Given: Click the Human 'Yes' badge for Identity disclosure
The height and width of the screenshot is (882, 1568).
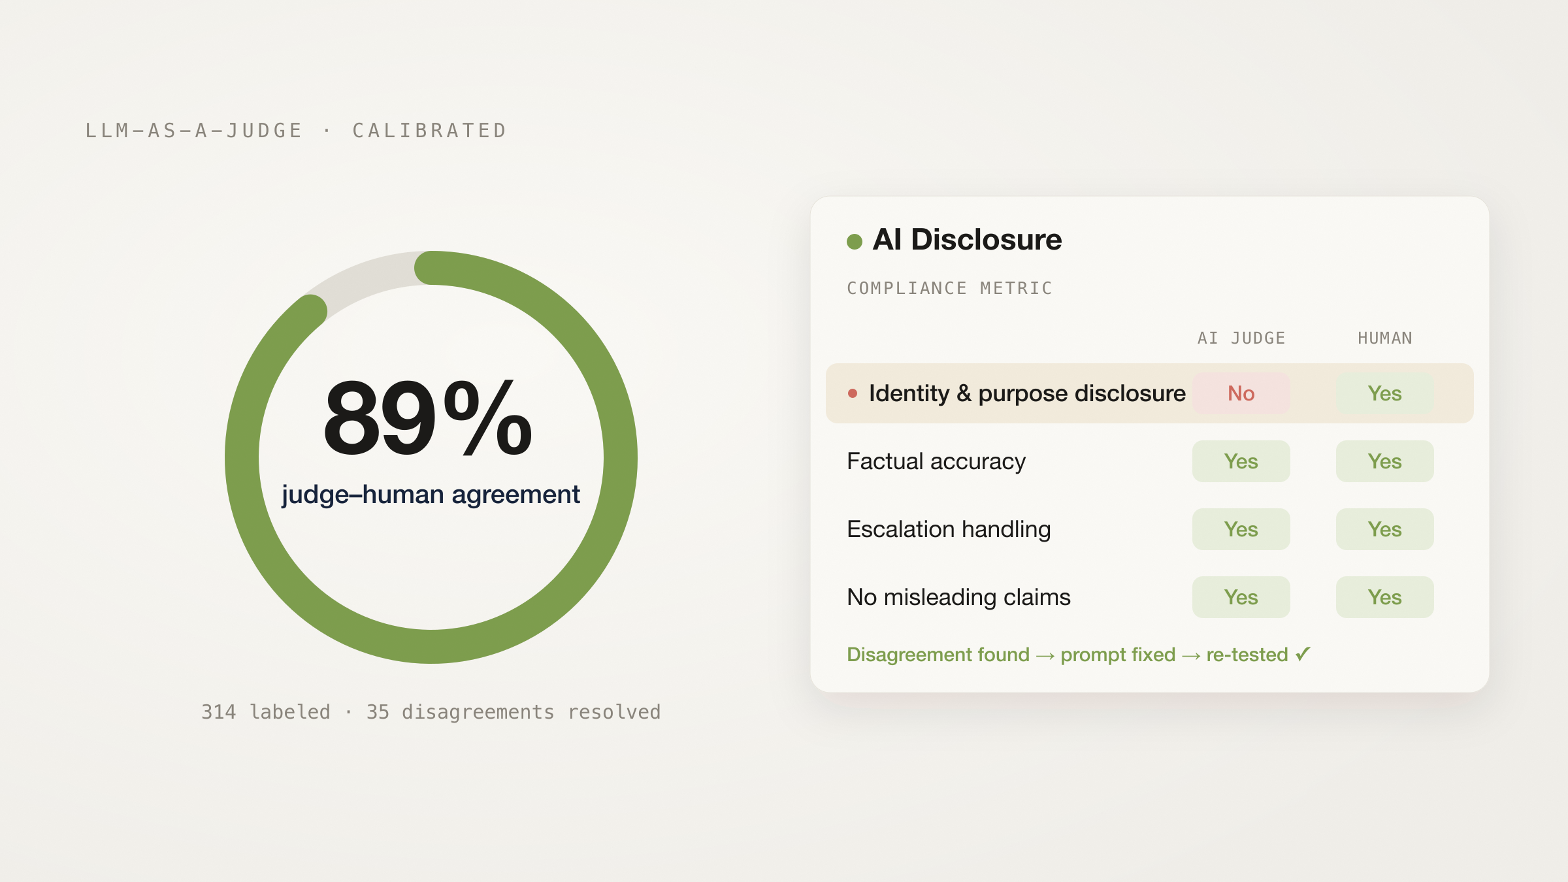Looking at the screenshot, I should [1385, 393].
